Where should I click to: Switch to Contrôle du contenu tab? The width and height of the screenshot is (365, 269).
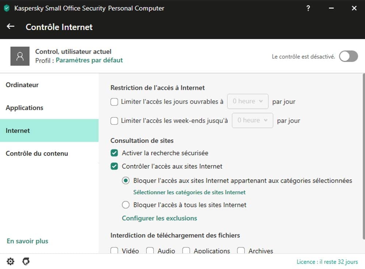coord(37,154)
